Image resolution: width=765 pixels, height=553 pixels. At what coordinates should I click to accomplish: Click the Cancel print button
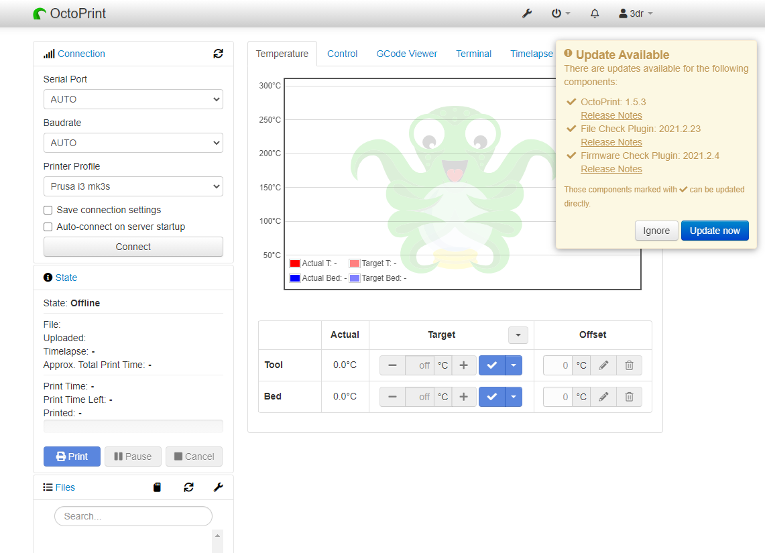pyautogui.click(x=194, y=456)
